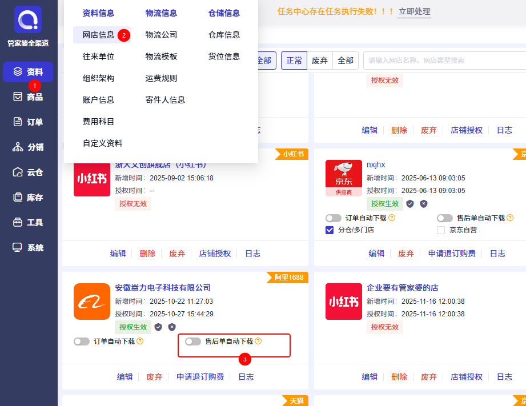
Task: Select 费用科目 in the menu
Action: coord(98,122)
